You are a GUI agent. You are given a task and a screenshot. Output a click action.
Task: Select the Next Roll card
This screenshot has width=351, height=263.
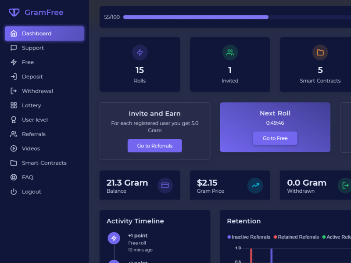pos(275,127)
